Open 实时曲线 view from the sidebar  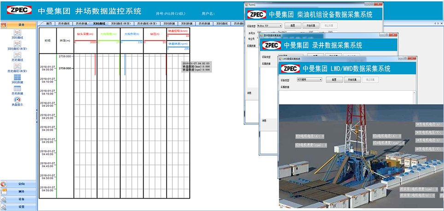click(18, 33)
